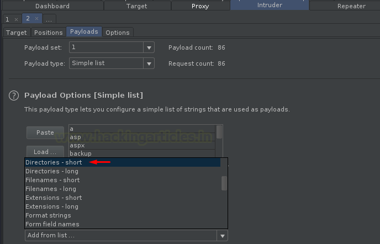Open the Positions sub-tab
The width and height of the screenshot is (380, 244).
pyautogui.click(x=49, y=33)
